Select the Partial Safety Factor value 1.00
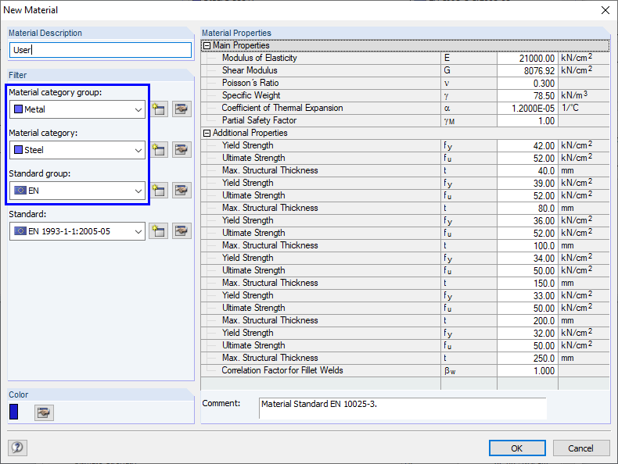This screenshot has height=464, width=618. point(527,121)
